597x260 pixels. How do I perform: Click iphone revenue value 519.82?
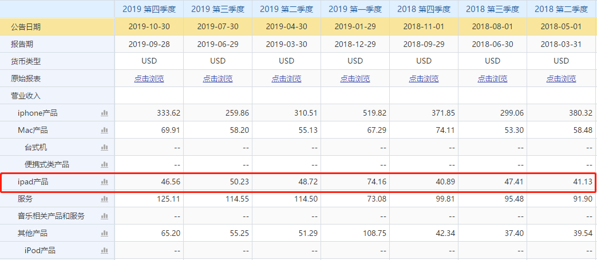(x=374, y=113)
